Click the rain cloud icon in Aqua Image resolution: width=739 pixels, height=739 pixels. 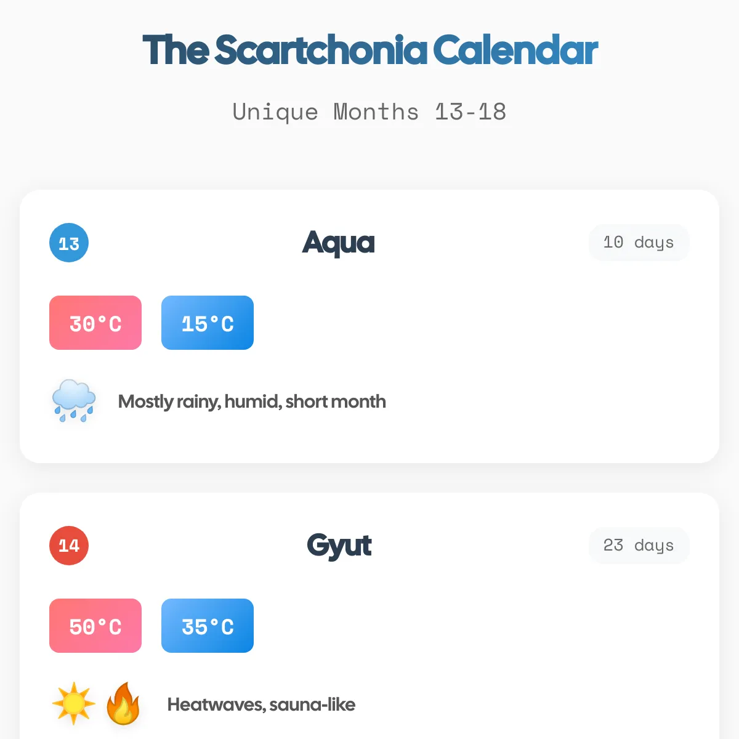tap(74, 401)
